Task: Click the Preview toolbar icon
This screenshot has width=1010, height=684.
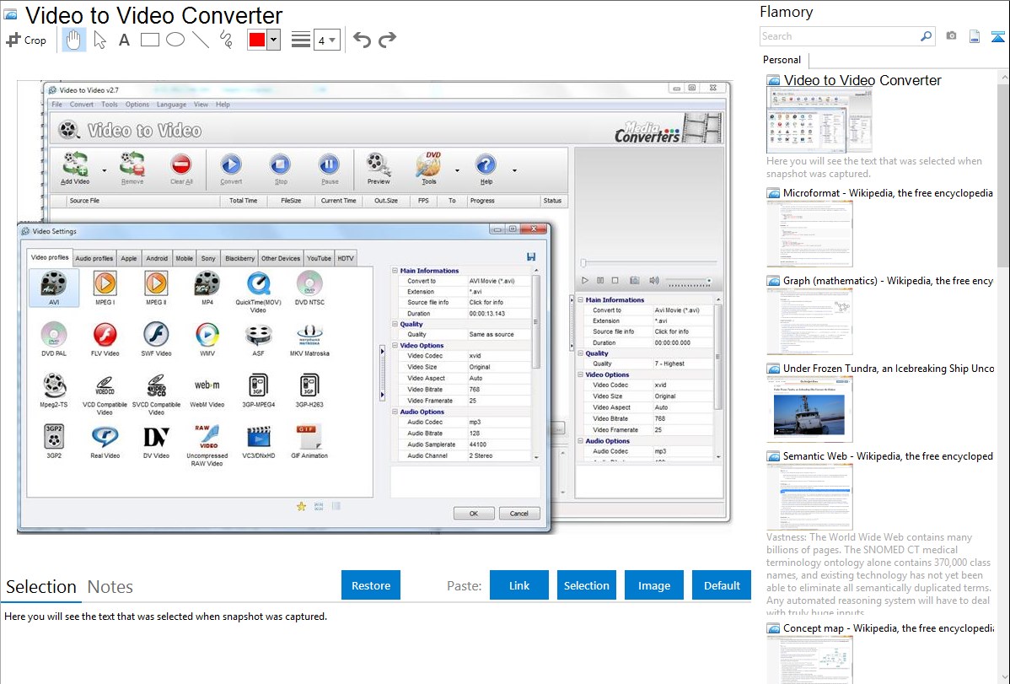Action: [x=378, y=169]
